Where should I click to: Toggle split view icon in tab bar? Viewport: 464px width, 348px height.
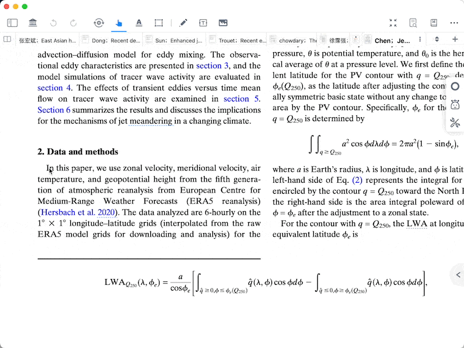click(7, 39)
